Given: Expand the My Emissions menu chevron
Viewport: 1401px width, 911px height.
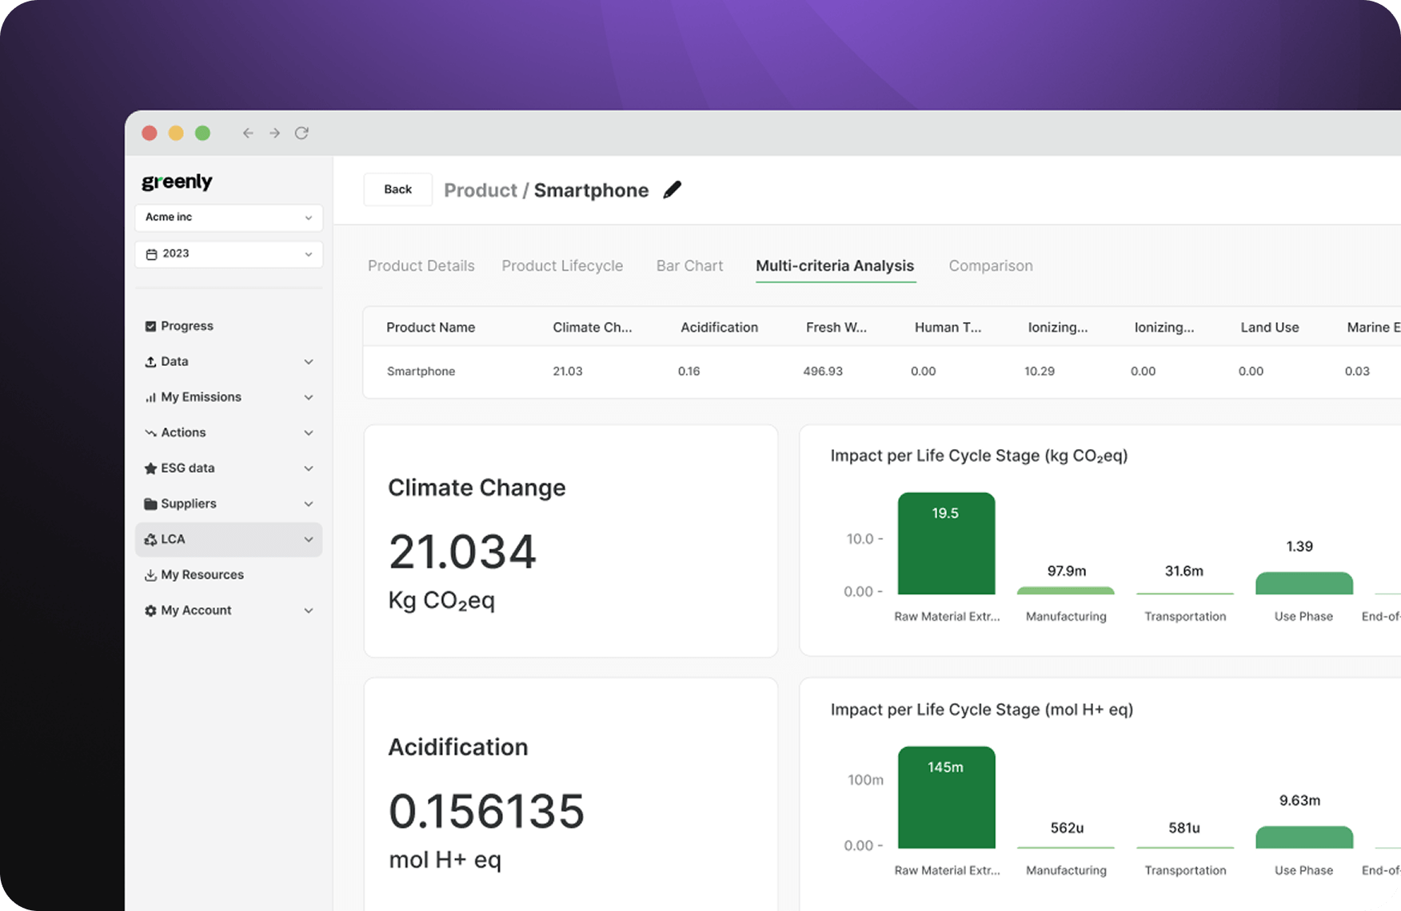Looking at the screenshot, I should pos(309,397).
